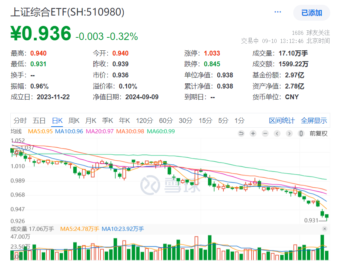Click the undo/reset chart icon
338x261 pixels.
click(x=241, y=133)
